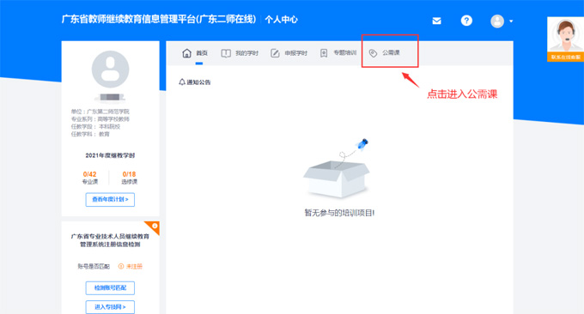Click the 检测账号匹配 button

coord(110,288)
